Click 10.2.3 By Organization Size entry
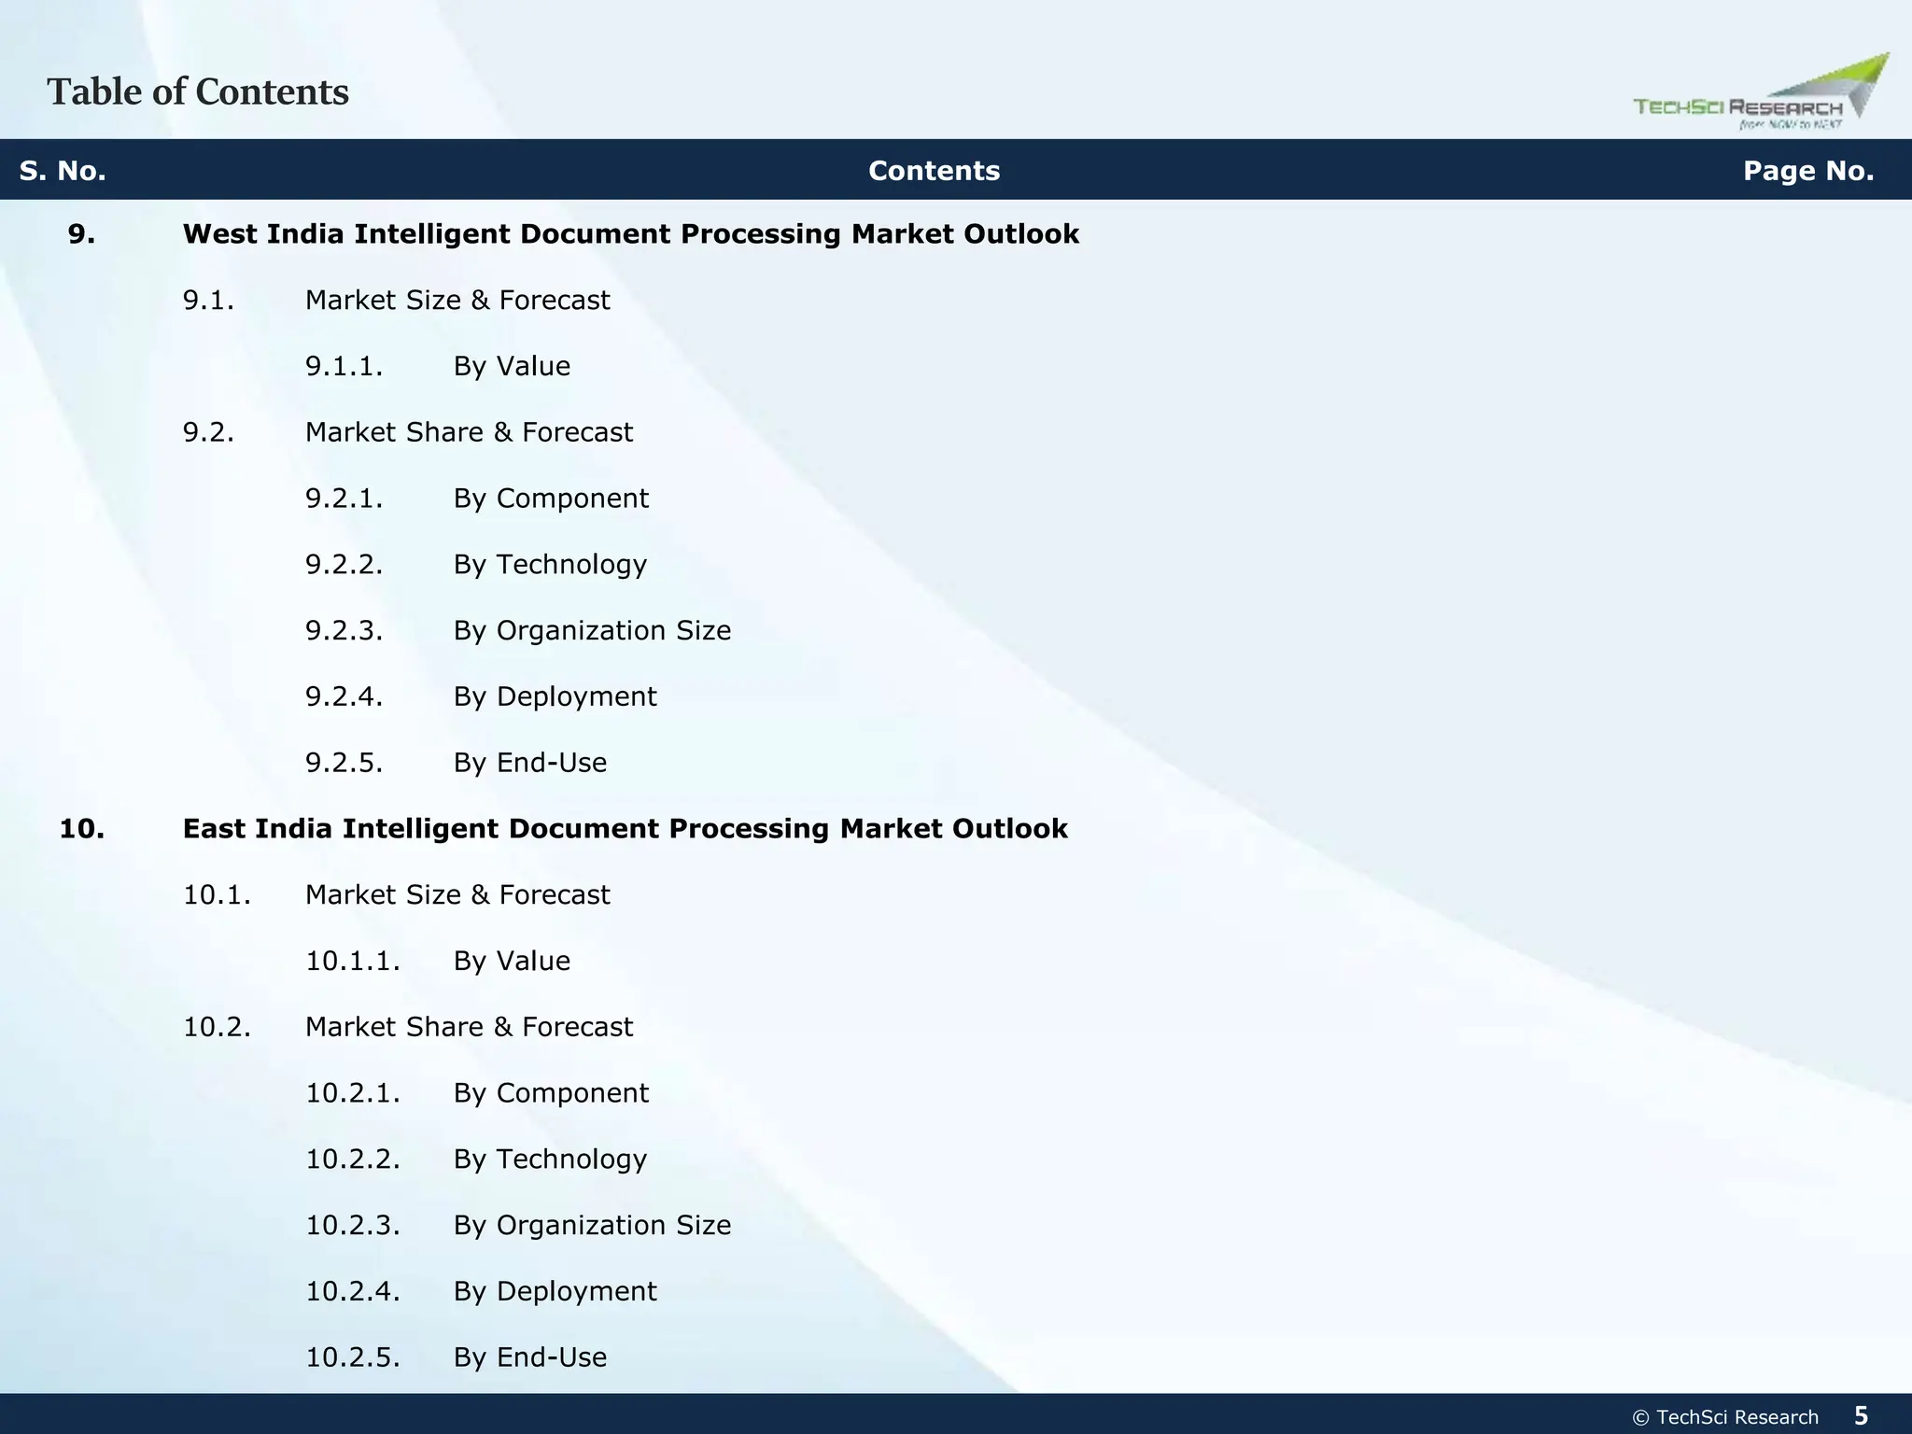The image size is (1912, 1434). [x=592, y=1225]
